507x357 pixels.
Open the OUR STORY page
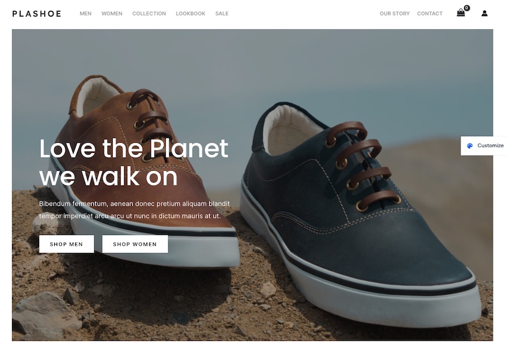394,14
